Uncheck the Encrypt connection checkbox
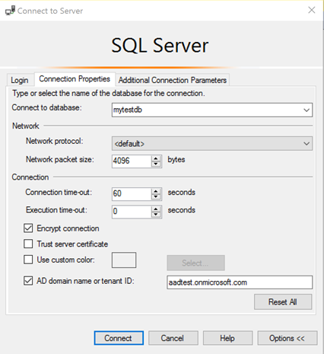Viewport: 324px width, 354px height. pyautogui.click(x=28, y=228)
